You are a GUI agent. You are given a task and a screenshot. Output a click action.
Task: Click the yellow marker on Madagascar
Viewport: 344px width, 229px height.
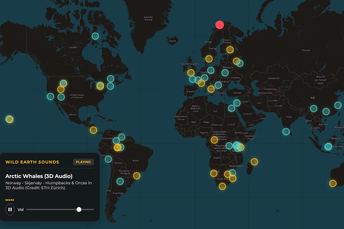pos(254,162)
